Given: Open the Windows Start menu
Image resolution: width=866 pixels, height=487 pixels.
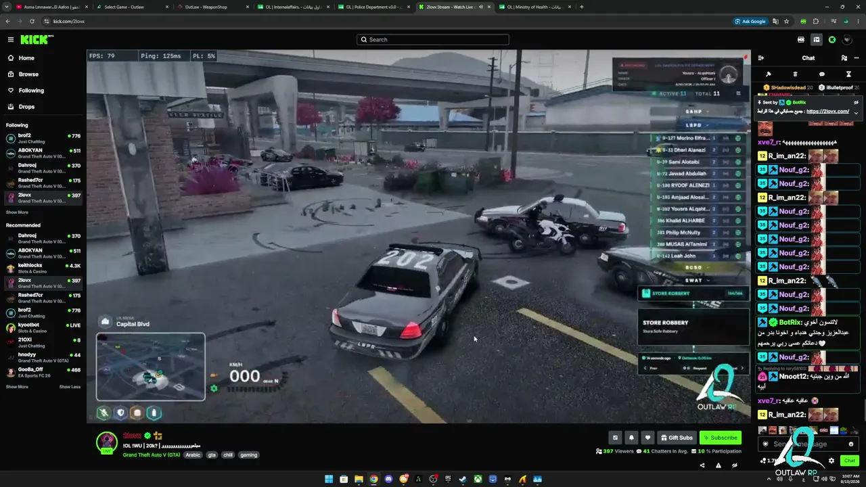Looking at the screenshot, I should (329, 480).
